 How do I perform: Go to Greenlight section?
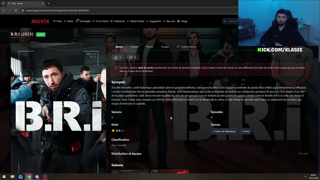pyautogui.click(x=83, y=21)
